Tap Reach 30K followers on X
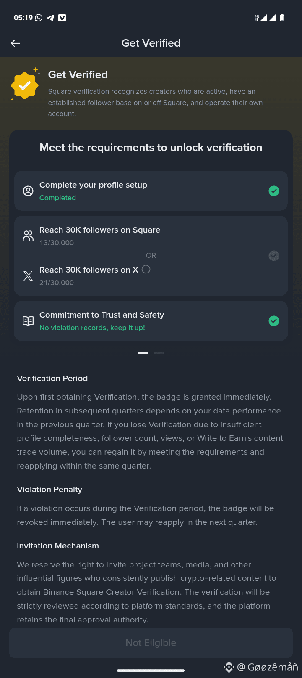302x678 pixels. pos(89,270)
